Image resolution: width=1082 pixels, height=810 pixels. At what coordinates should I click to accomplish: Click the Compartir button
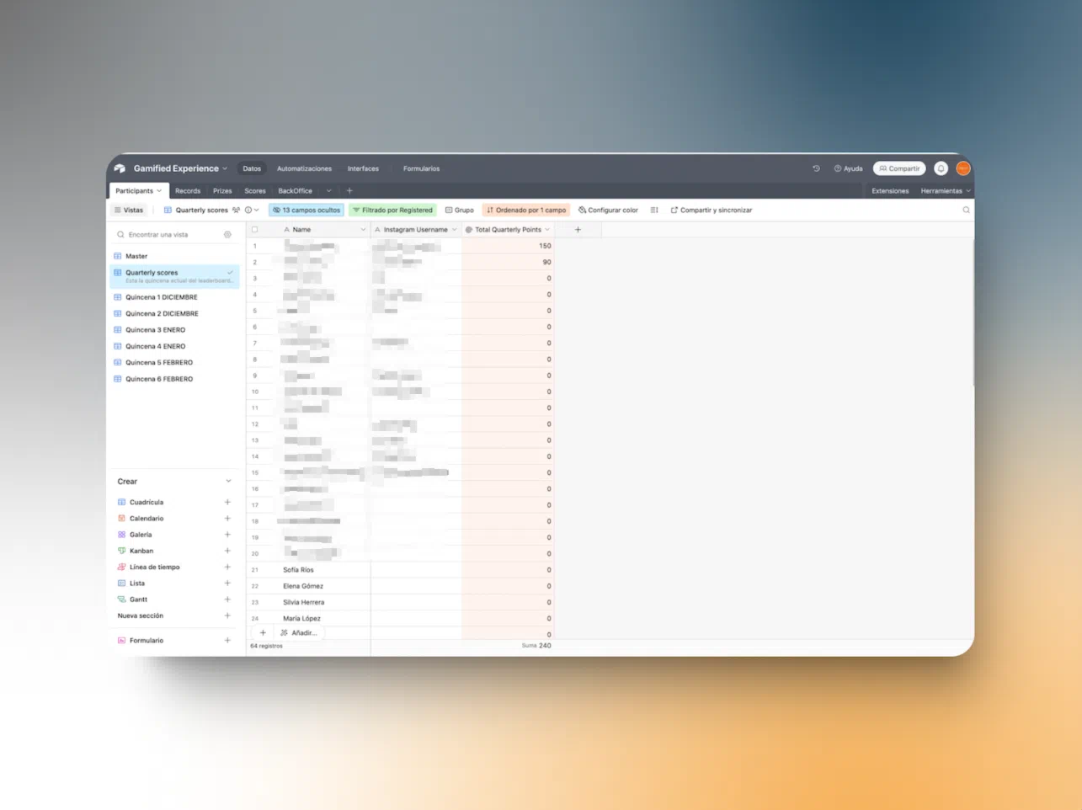pos(899,168)
